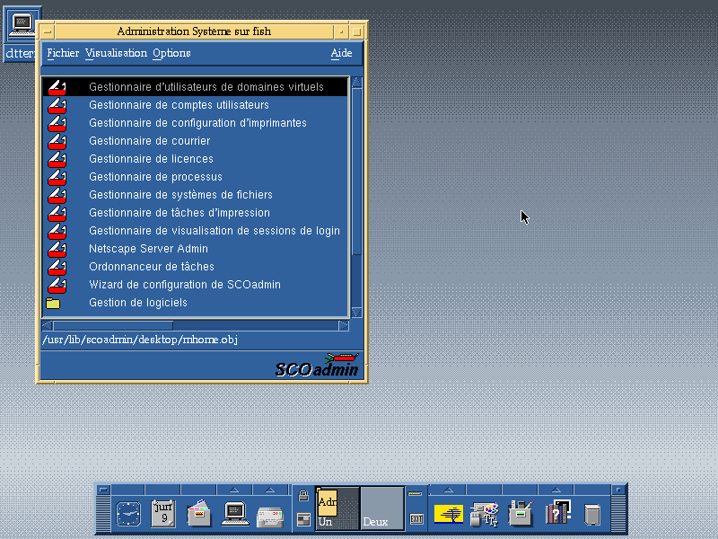Click the Gestionnaire de comptes utilisateurs icon
Screen dimensions: 718x539
57,105
